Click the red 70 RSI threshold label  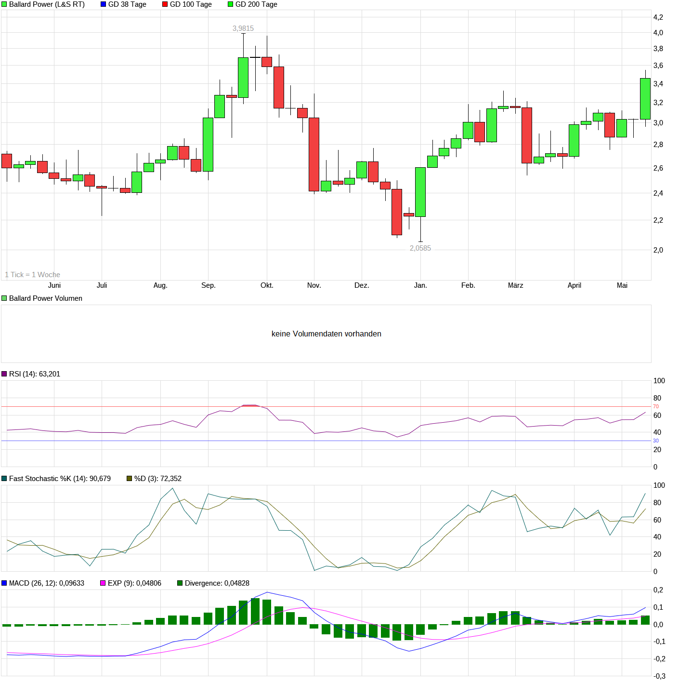pyautogui.click(x=656, y=407)
